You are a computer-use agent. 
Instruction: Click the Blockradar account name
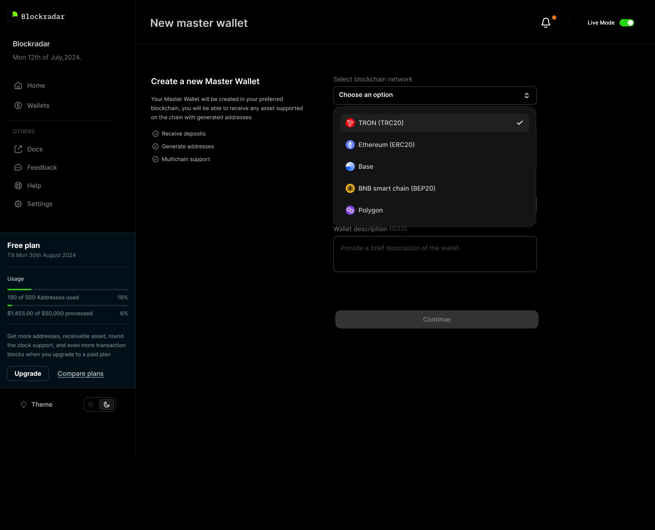click(x=31, y=44)
